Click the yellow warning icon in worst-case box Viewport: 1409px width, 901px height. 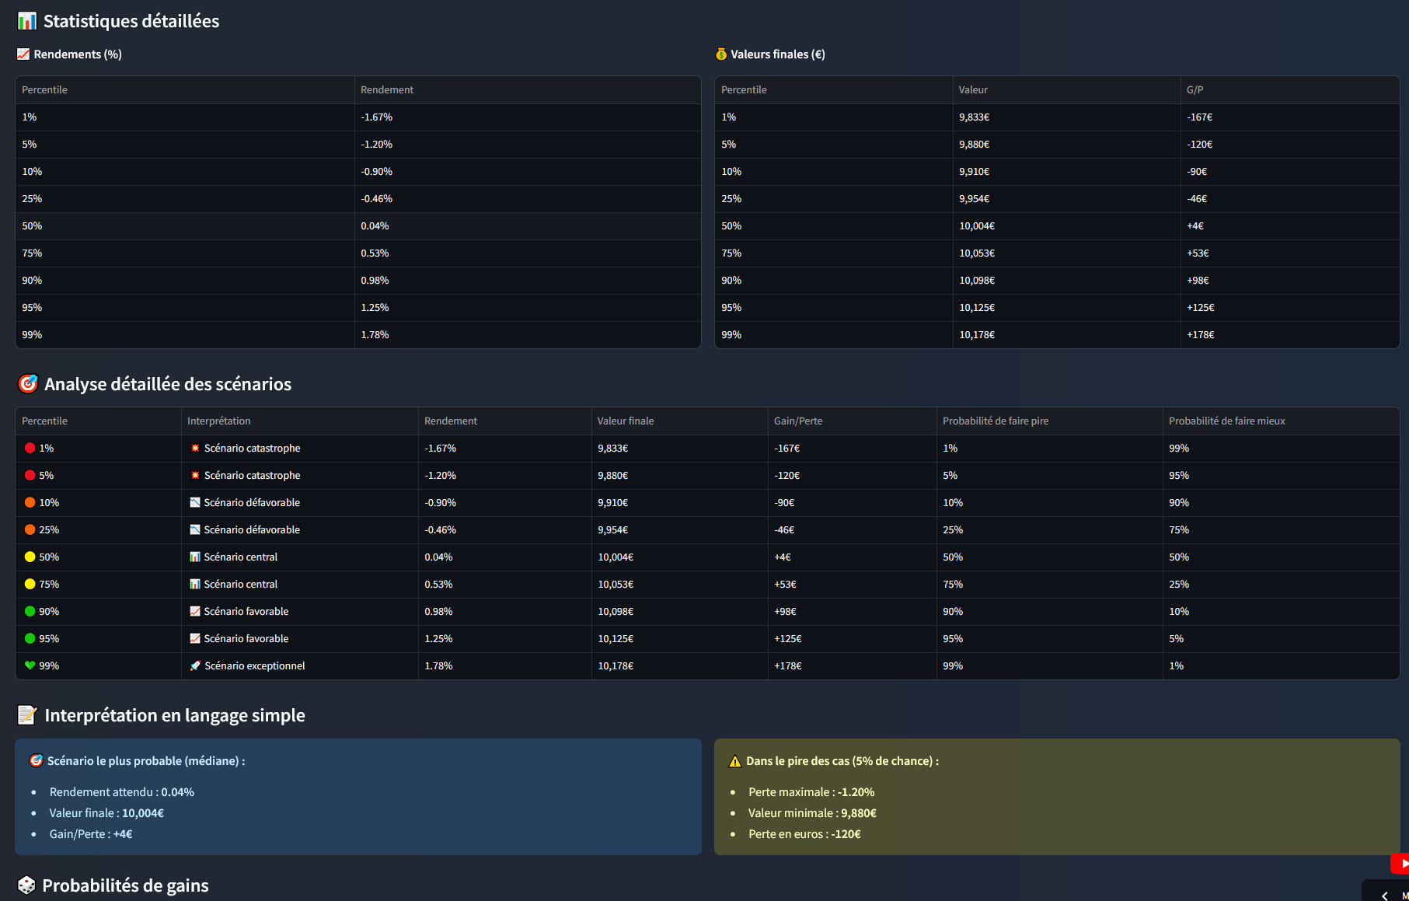click(734, 762)
